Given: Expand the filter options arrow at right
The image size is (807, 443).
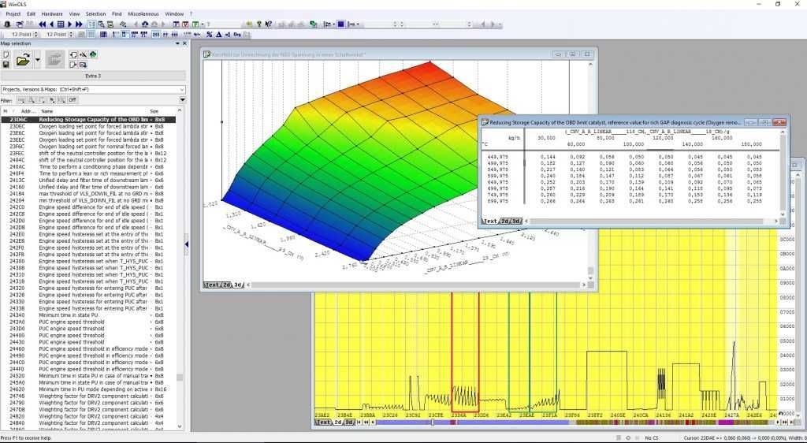Looking at the screenshot, I should pyautogui.click(x=183, y=100).
